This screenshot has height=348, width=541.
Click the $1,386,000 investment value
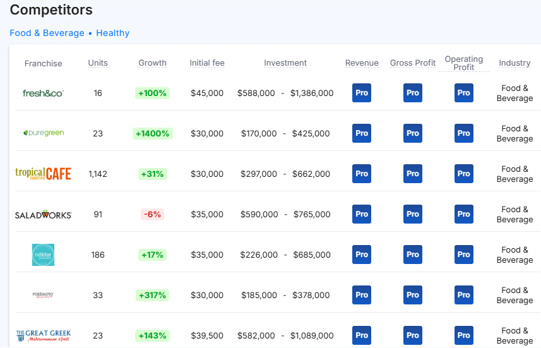312,93
